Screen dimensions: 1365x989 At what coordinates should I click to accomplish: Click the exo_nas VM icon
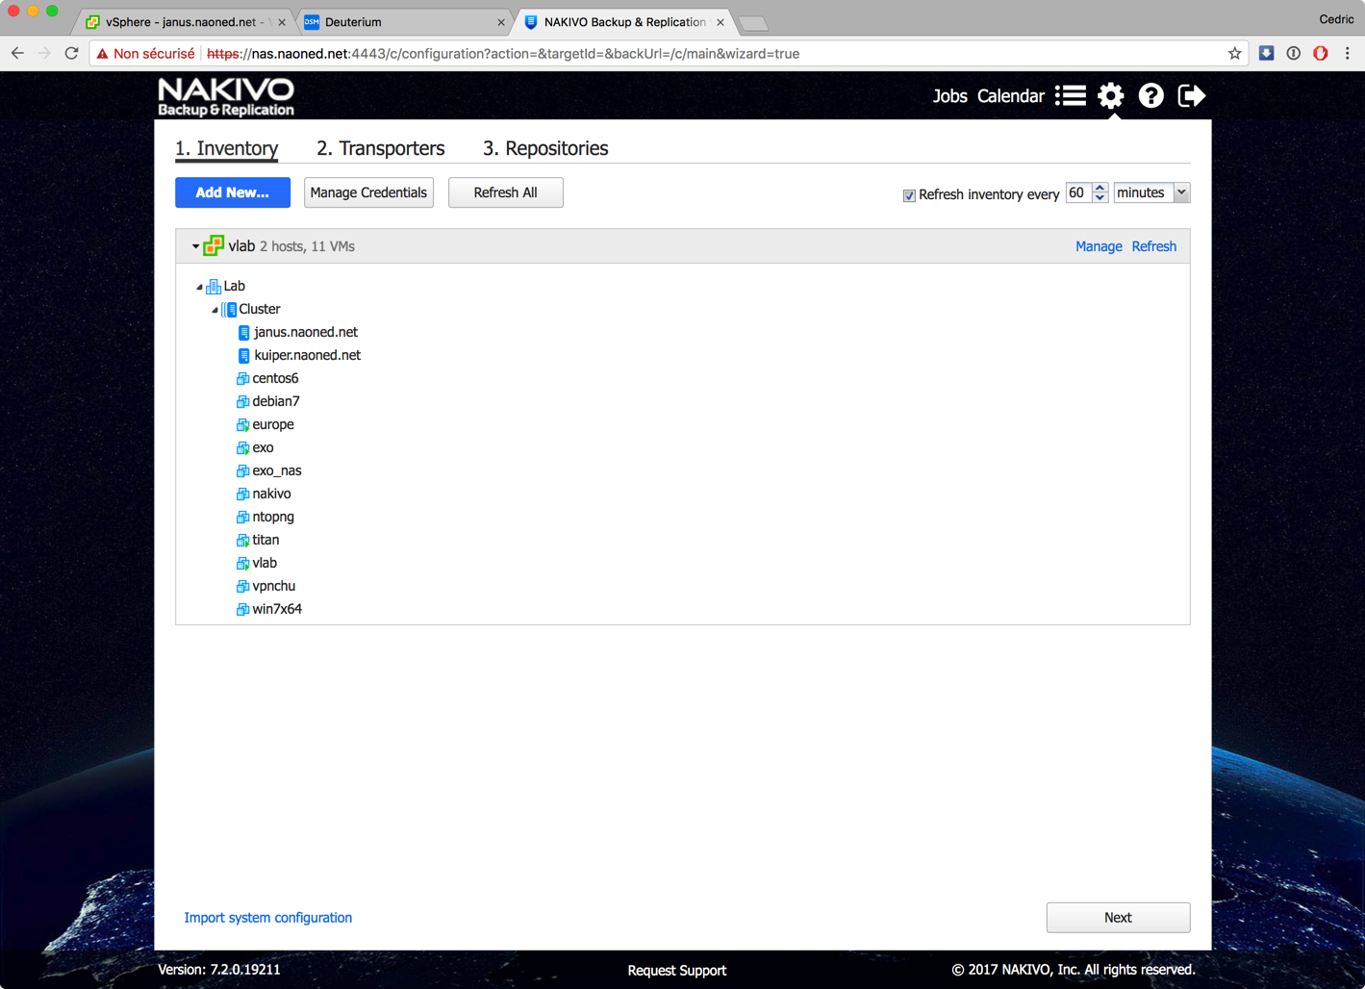click(x=242, y=471)
